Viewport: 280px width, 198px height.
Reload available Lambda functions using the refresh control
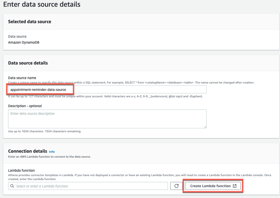pos(176,186)
